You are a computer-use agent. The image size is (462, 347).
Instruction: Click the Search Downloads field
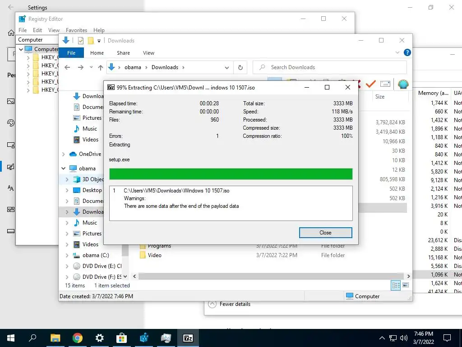(x=330, y=67)
